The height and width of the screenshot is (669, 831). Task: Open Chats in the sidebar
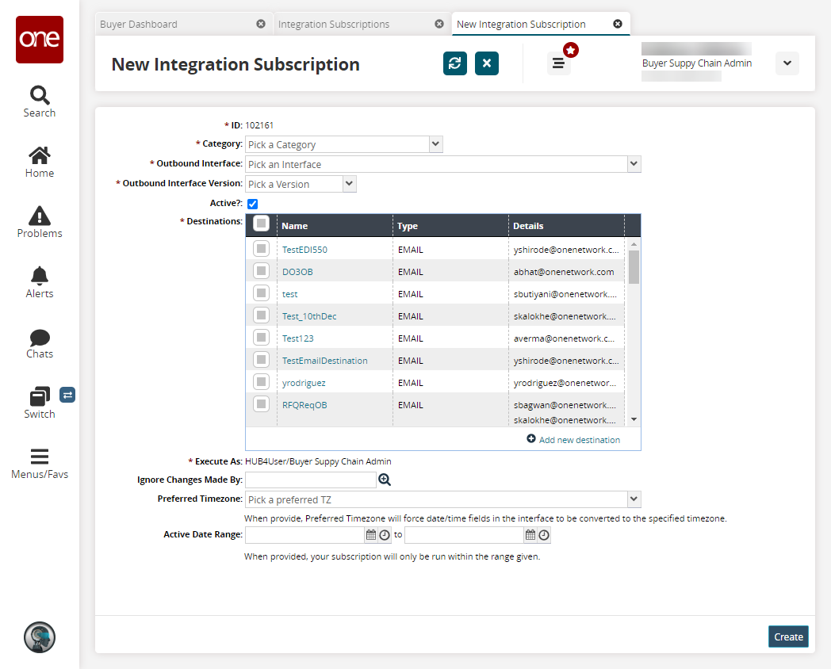39,342
